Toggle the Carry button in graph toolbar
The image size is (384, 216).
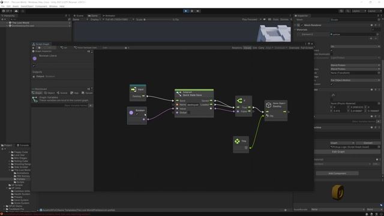pyautogui.click(x=262, y=48)
